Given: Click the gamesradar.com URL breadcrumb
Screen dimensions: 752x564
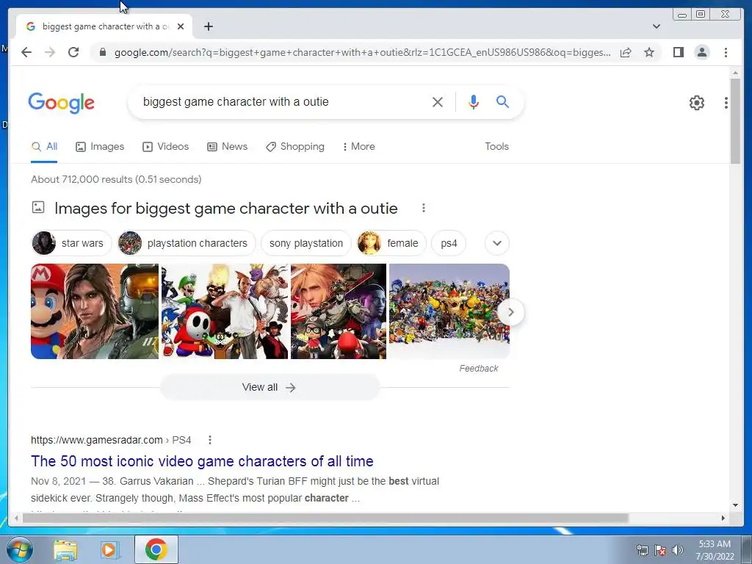Looking at the screenshot, I should [x=111, y=440].
